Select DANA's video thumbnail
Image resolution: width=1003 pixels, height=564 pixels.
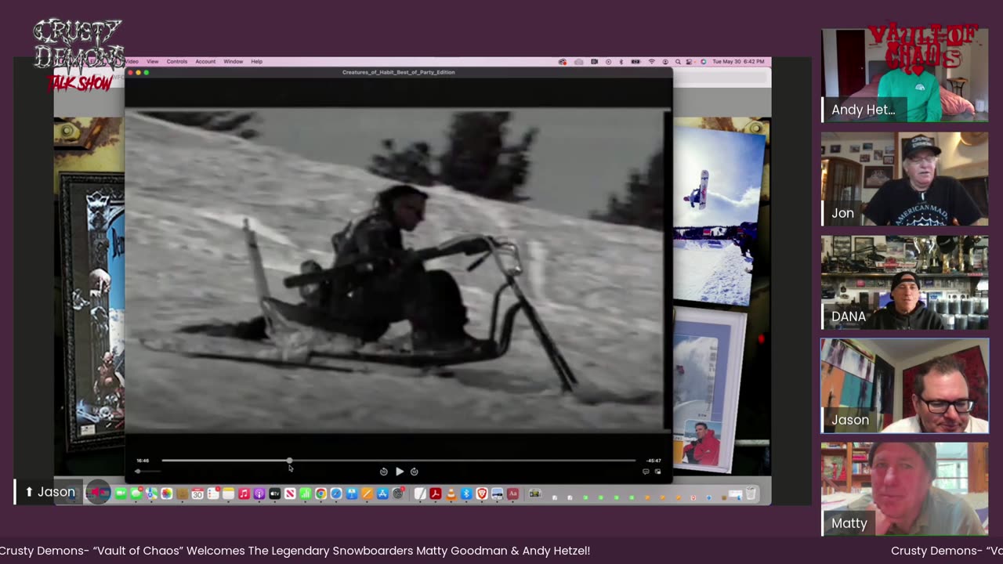coord(904,283)
